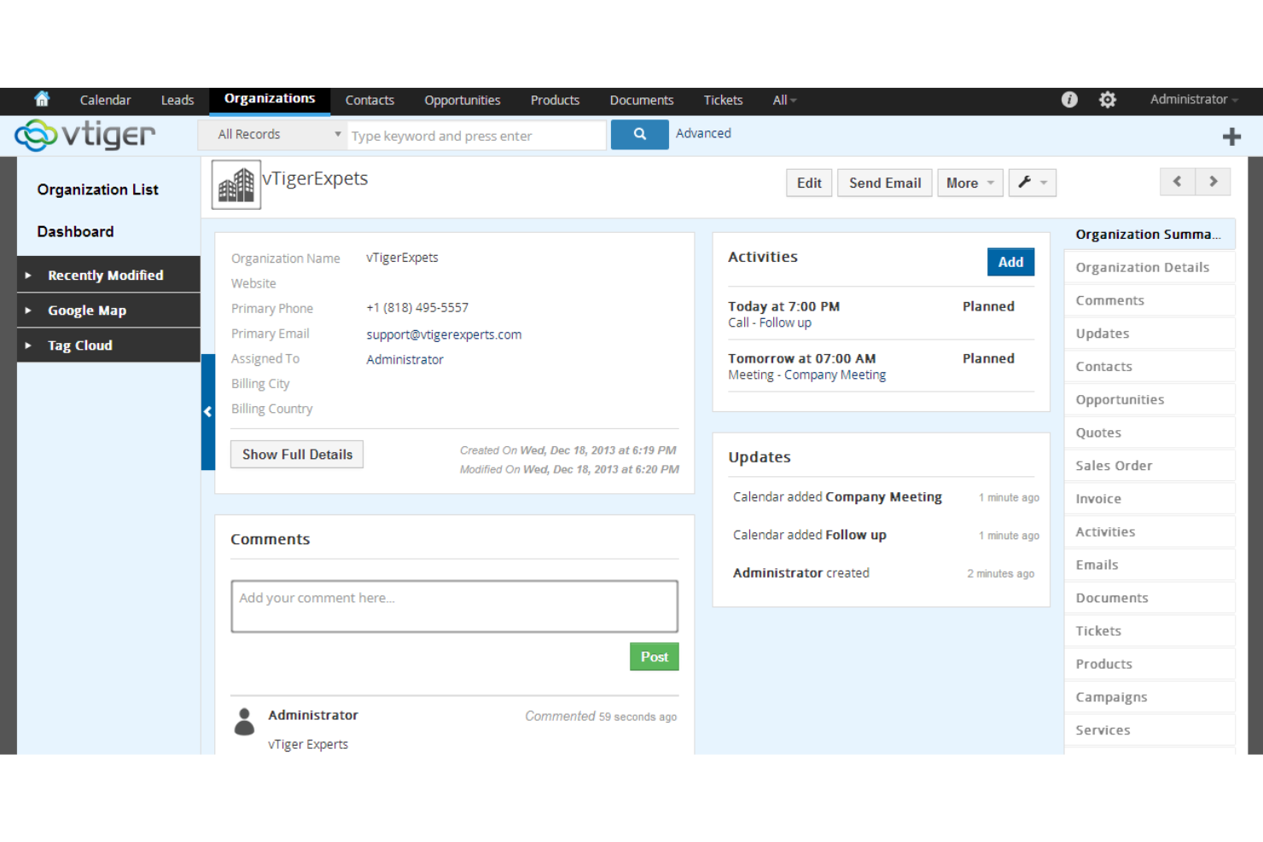Open Opportunities in the right panel
The image size is (1263, 842).
pos(1149,399)
